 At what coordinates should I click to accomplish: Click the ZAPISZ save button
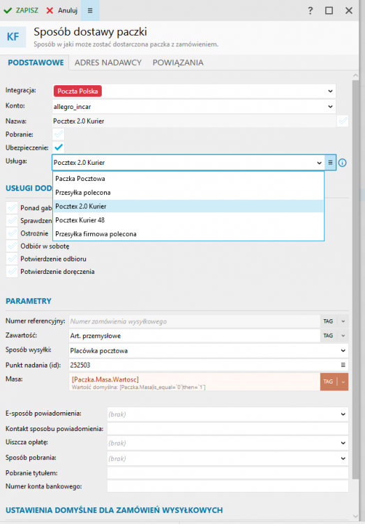coord(21,10)
